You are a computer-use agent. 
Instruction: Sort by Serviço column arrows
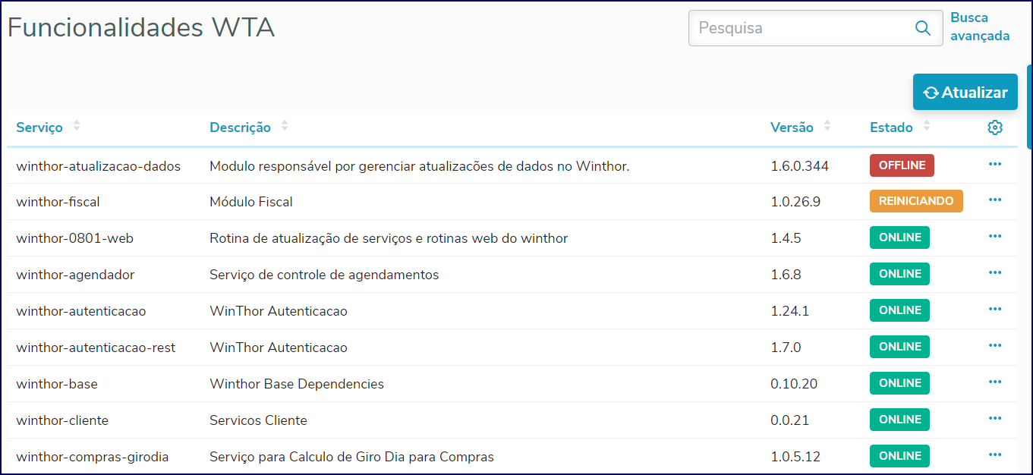77,126
